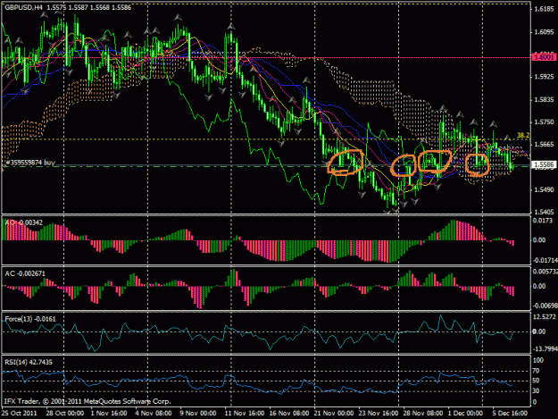Select the RSI(14) 42.7435 indicator label
The width and height of the screenshot is (558, 419).
(x=29, y=362)
